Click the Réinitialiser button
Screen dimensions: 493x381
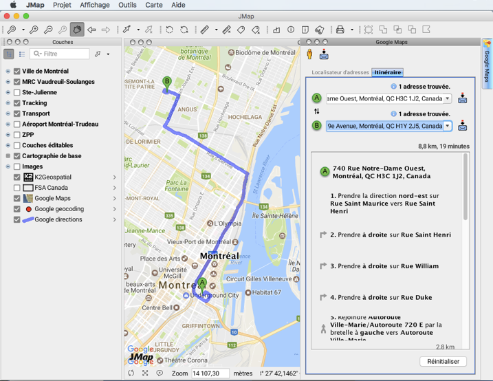(x=443, y=362)
